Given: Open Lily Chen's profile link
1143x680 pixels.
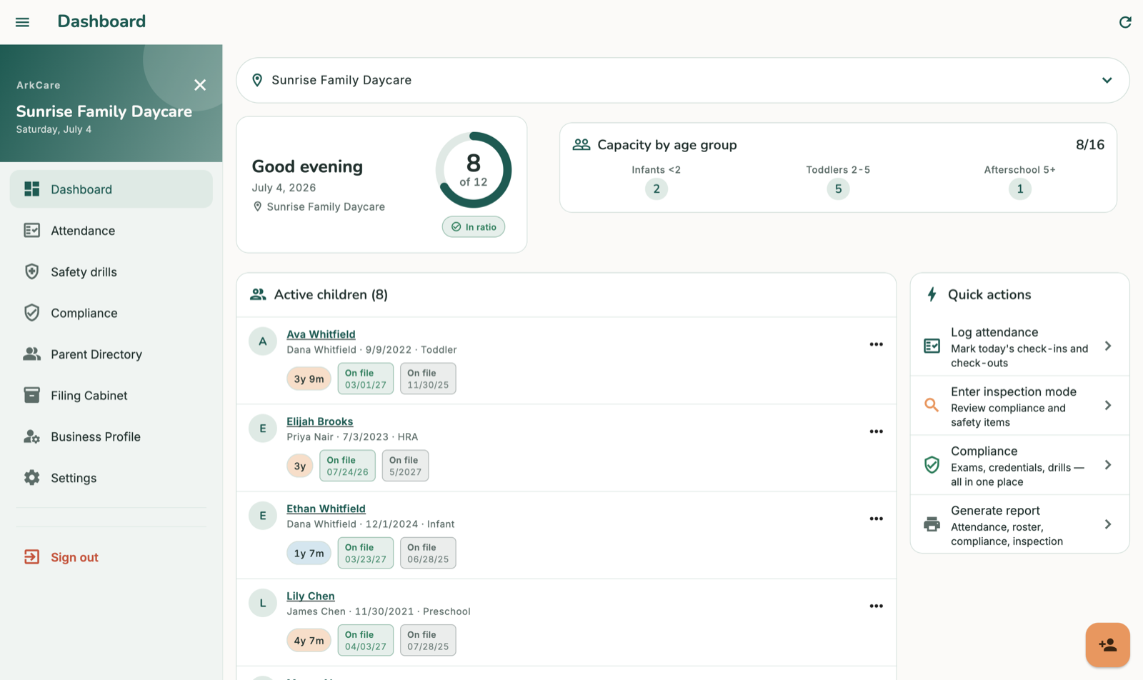Looking at the screenshot, I should point(311,596).
